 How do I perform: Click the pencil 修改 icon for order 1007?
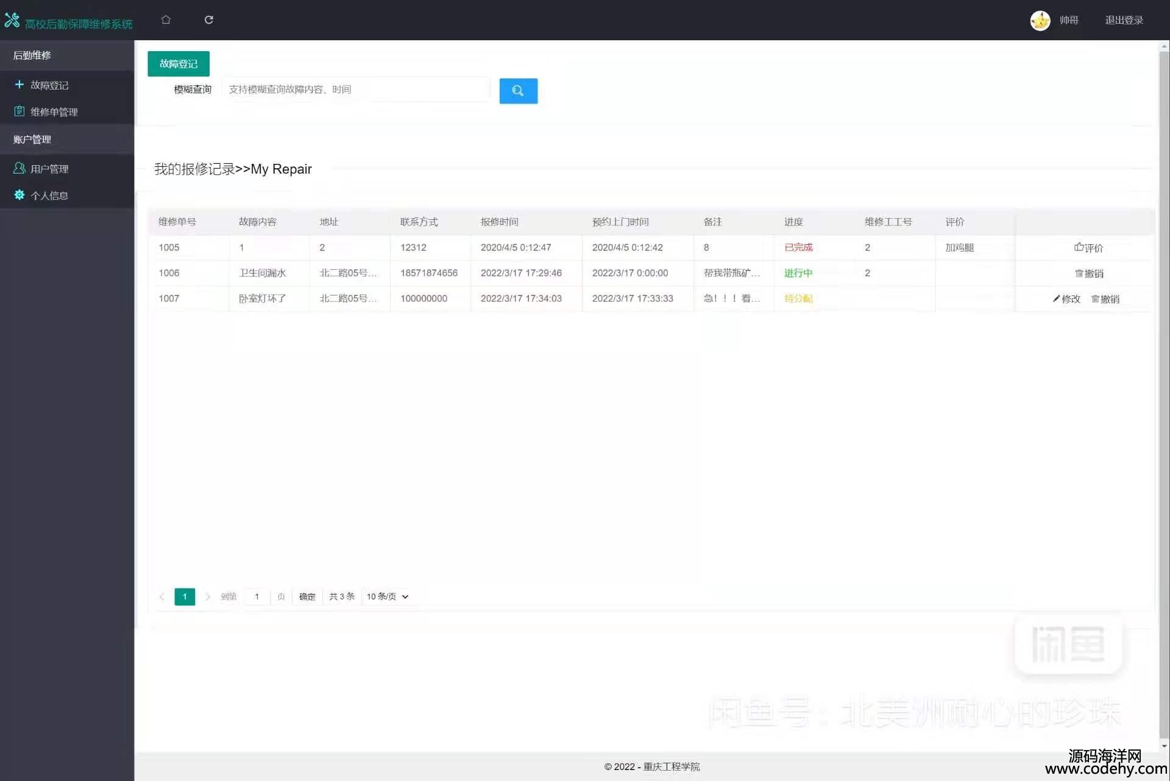coord(1056,299)
